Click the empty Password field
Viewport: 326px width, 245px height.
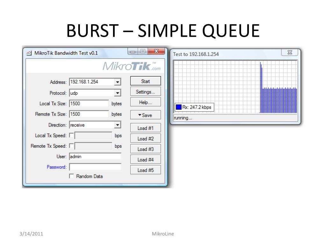click(95, 167)
